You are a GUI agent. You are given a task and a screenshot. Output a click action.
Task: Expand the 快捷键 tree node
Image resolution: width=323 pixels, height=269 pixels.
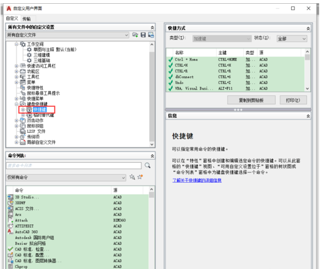point(23,109)
